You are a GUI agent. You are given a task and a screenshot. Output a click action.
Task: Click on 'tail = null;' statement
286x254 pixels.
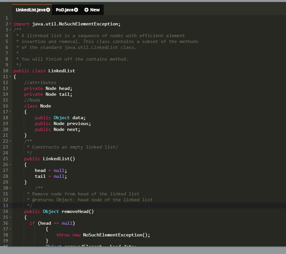(x=51, y=176)
